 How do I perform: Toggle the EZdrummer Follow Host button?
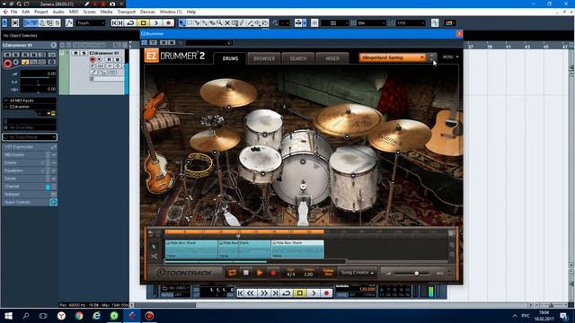tap(328, 273)
